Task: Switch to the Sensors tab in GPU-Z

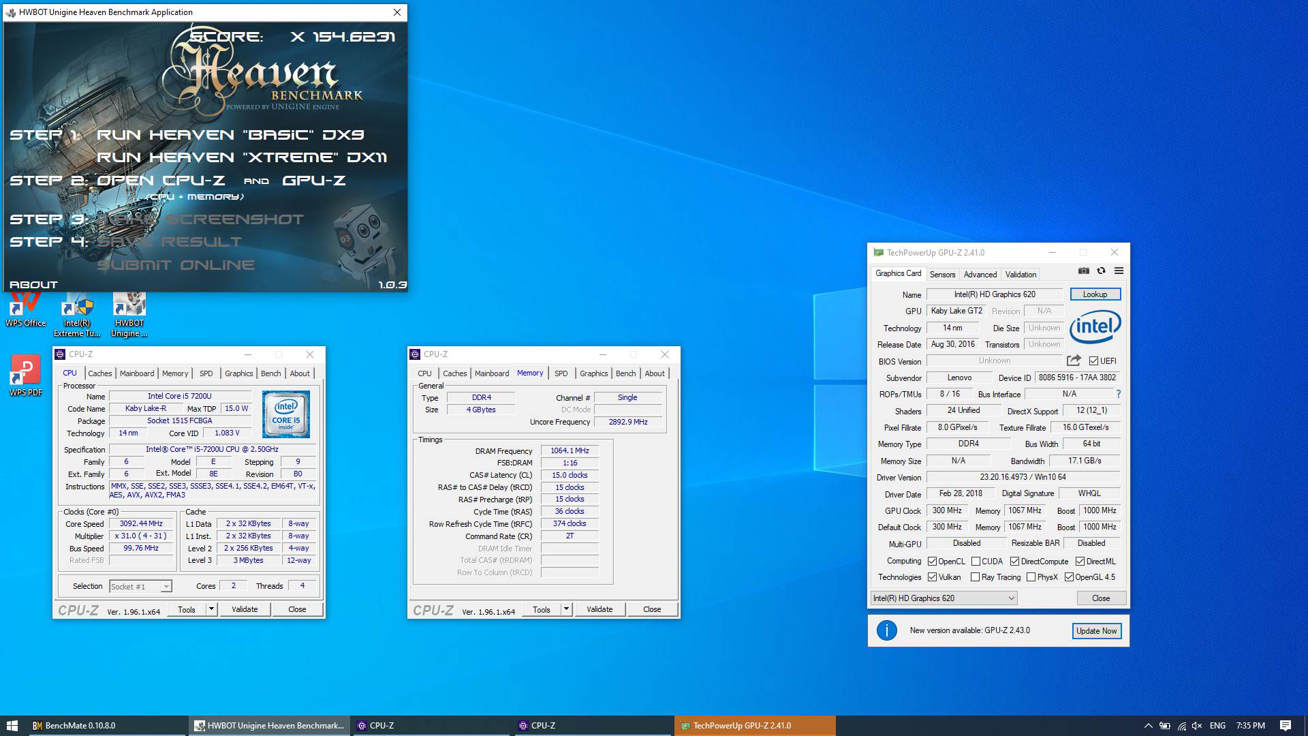Action: tap(942, 275)
